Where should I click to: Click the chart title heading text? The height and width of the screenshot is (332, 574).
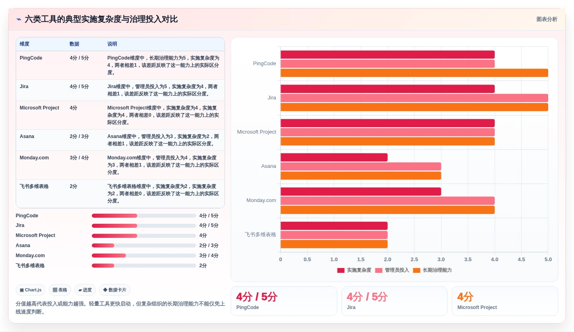click(101, 19)
